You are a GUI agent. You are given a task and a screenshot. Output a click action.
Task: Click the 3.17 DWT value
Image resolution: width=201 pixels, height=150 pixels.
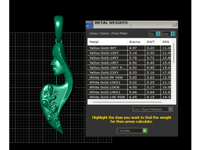150,87
